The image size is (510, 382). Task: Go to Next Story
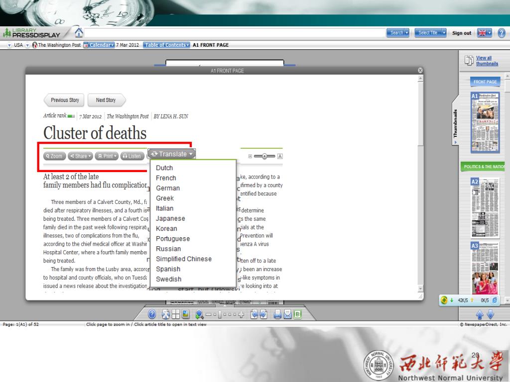click(107, 100)
